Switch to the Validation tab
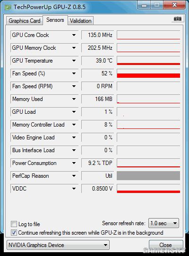Viewport: 189px width, 256px height. (81, 21)
